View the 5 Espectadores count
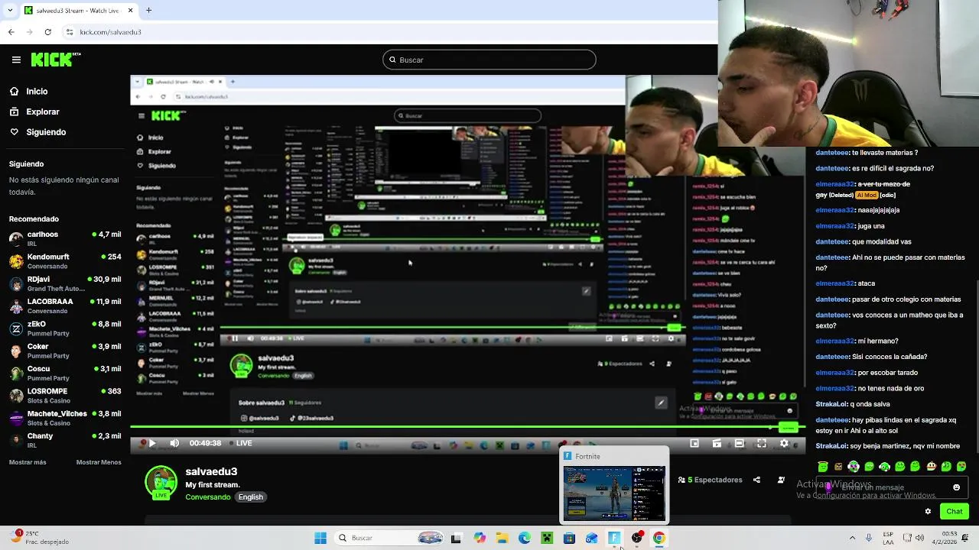Screen dimensions: 979x550 click(x=710, y=480)
